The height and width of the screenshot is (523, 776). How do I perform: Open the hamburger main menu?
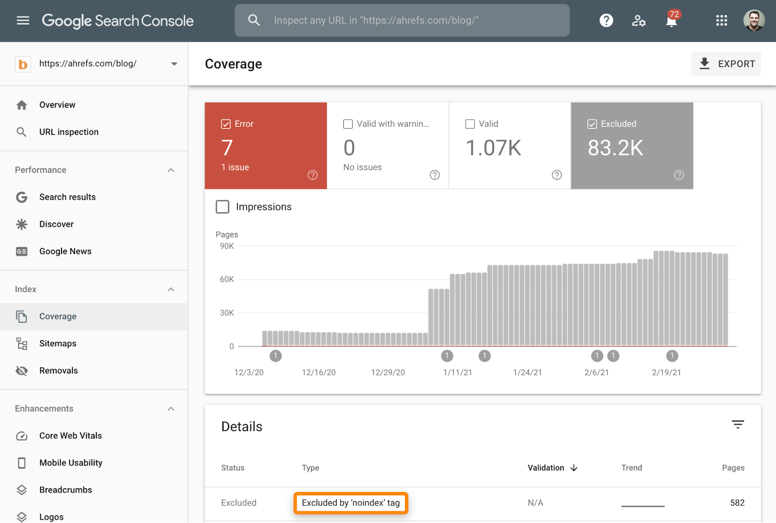click(x=23, y=20)
